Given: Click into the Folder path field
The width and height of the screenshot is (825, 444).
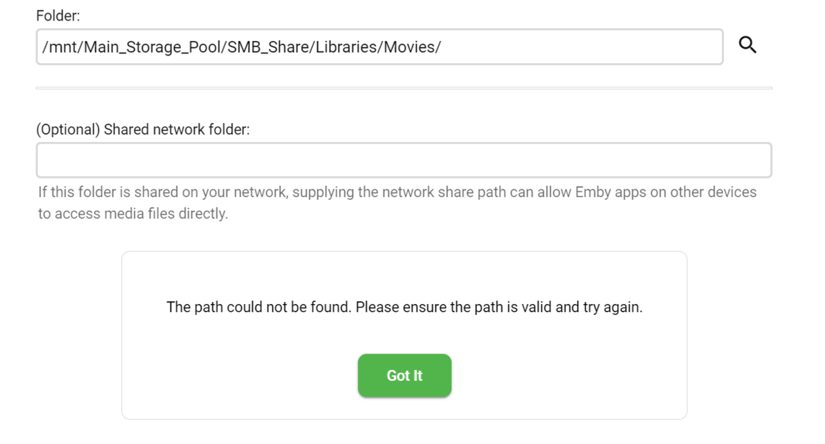Looking at the screenshot, I should tap(584, 47).
